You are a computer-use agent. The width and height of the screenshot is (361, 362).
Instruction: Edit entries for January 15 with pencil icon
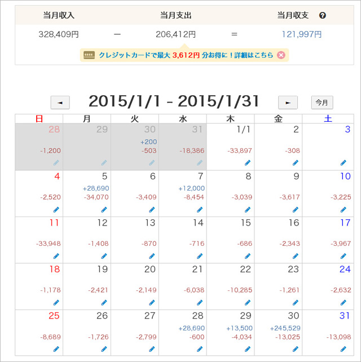[x=248, y=256]
